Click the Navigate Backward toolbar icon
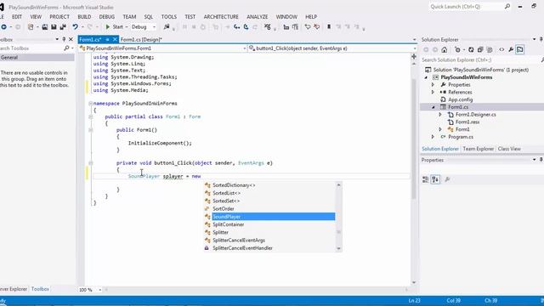This screenshot has width=544, height=306. point(3,26)
